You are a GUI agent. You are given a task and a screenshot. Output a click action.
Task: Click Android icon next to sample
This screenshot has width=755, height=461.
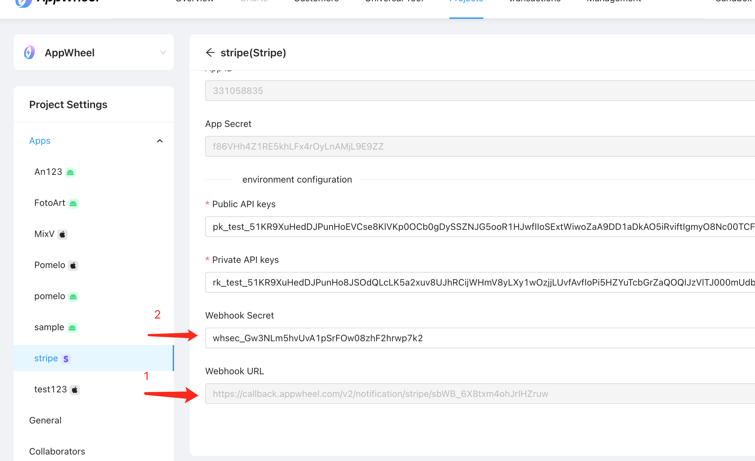pyautogui.click(x=72, y=328)
